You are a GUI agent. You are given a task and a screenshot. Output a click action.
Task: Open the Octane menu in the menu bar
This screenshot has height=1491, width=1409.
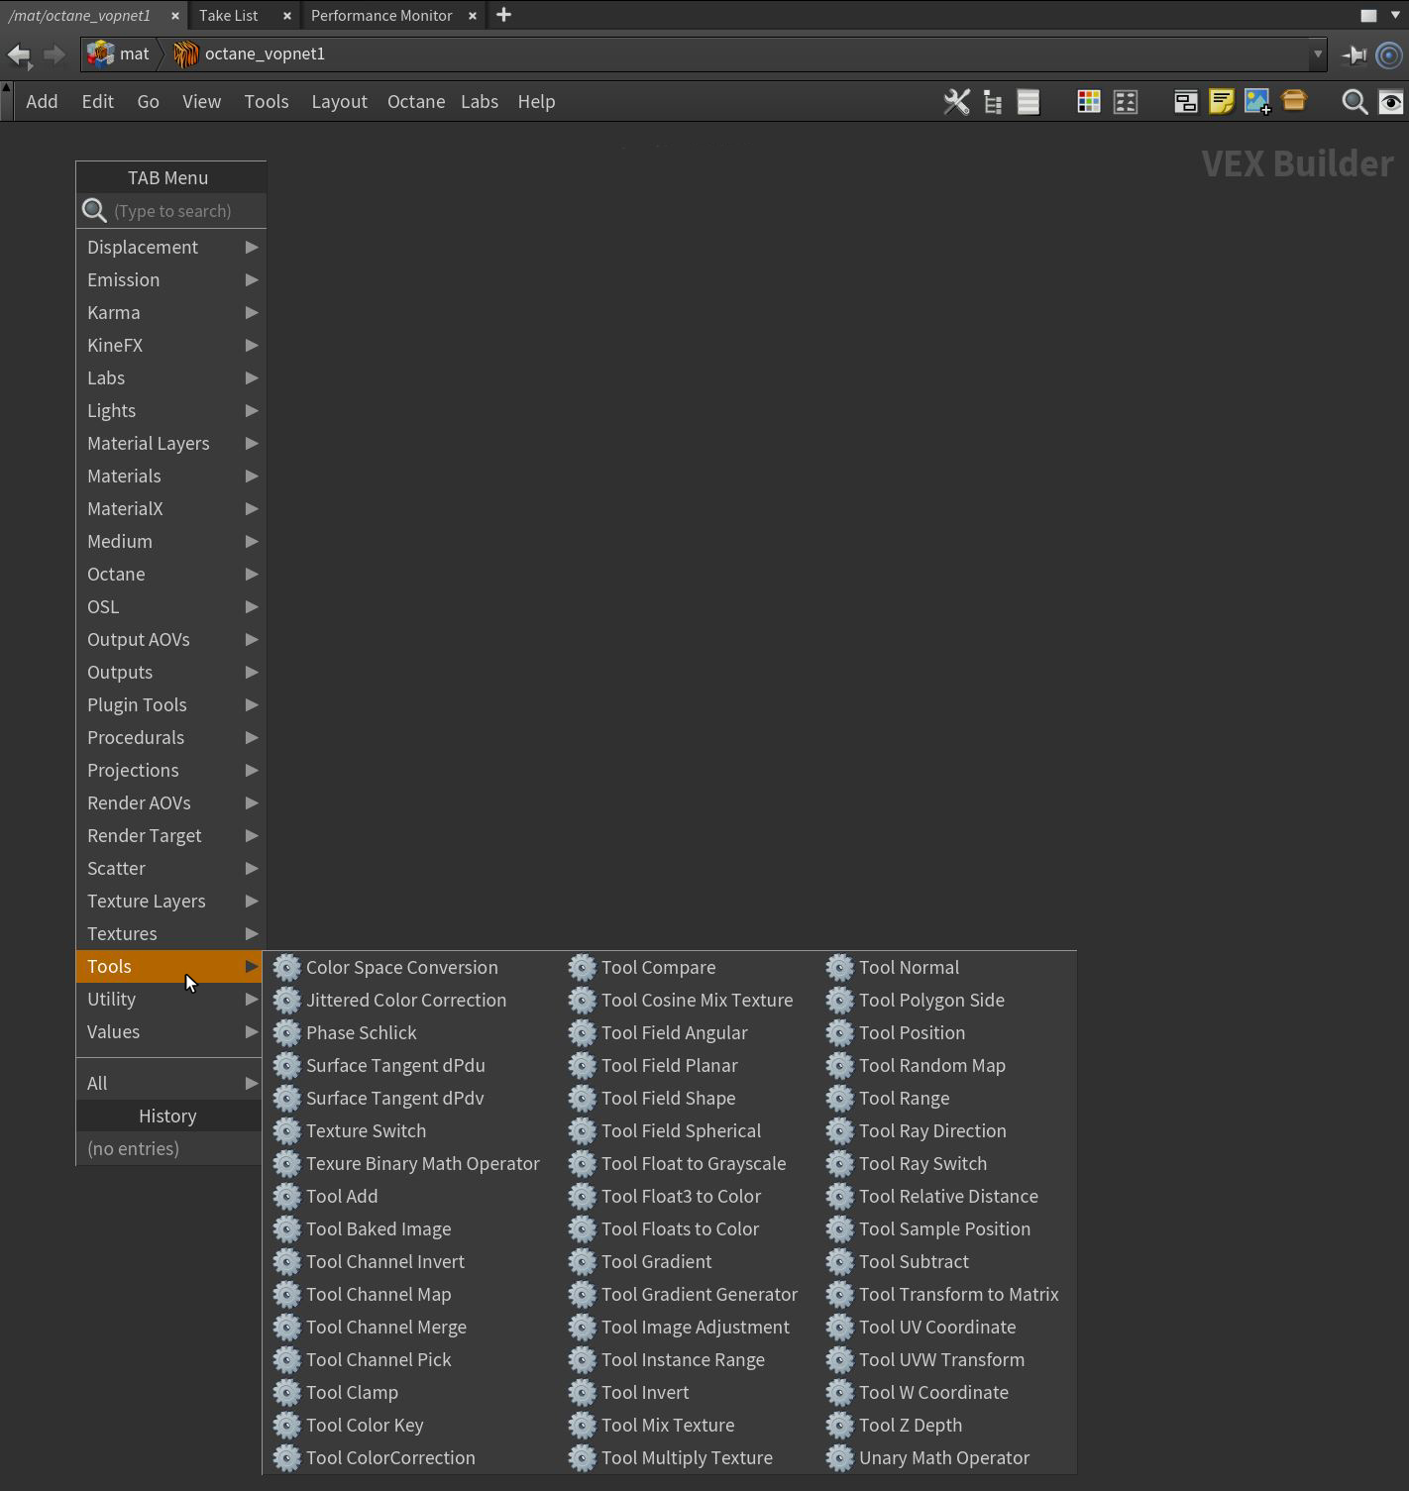point(415,102)
